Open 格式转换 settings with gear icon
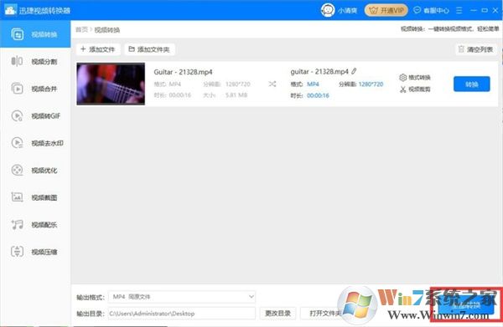 tap(414, 78)
